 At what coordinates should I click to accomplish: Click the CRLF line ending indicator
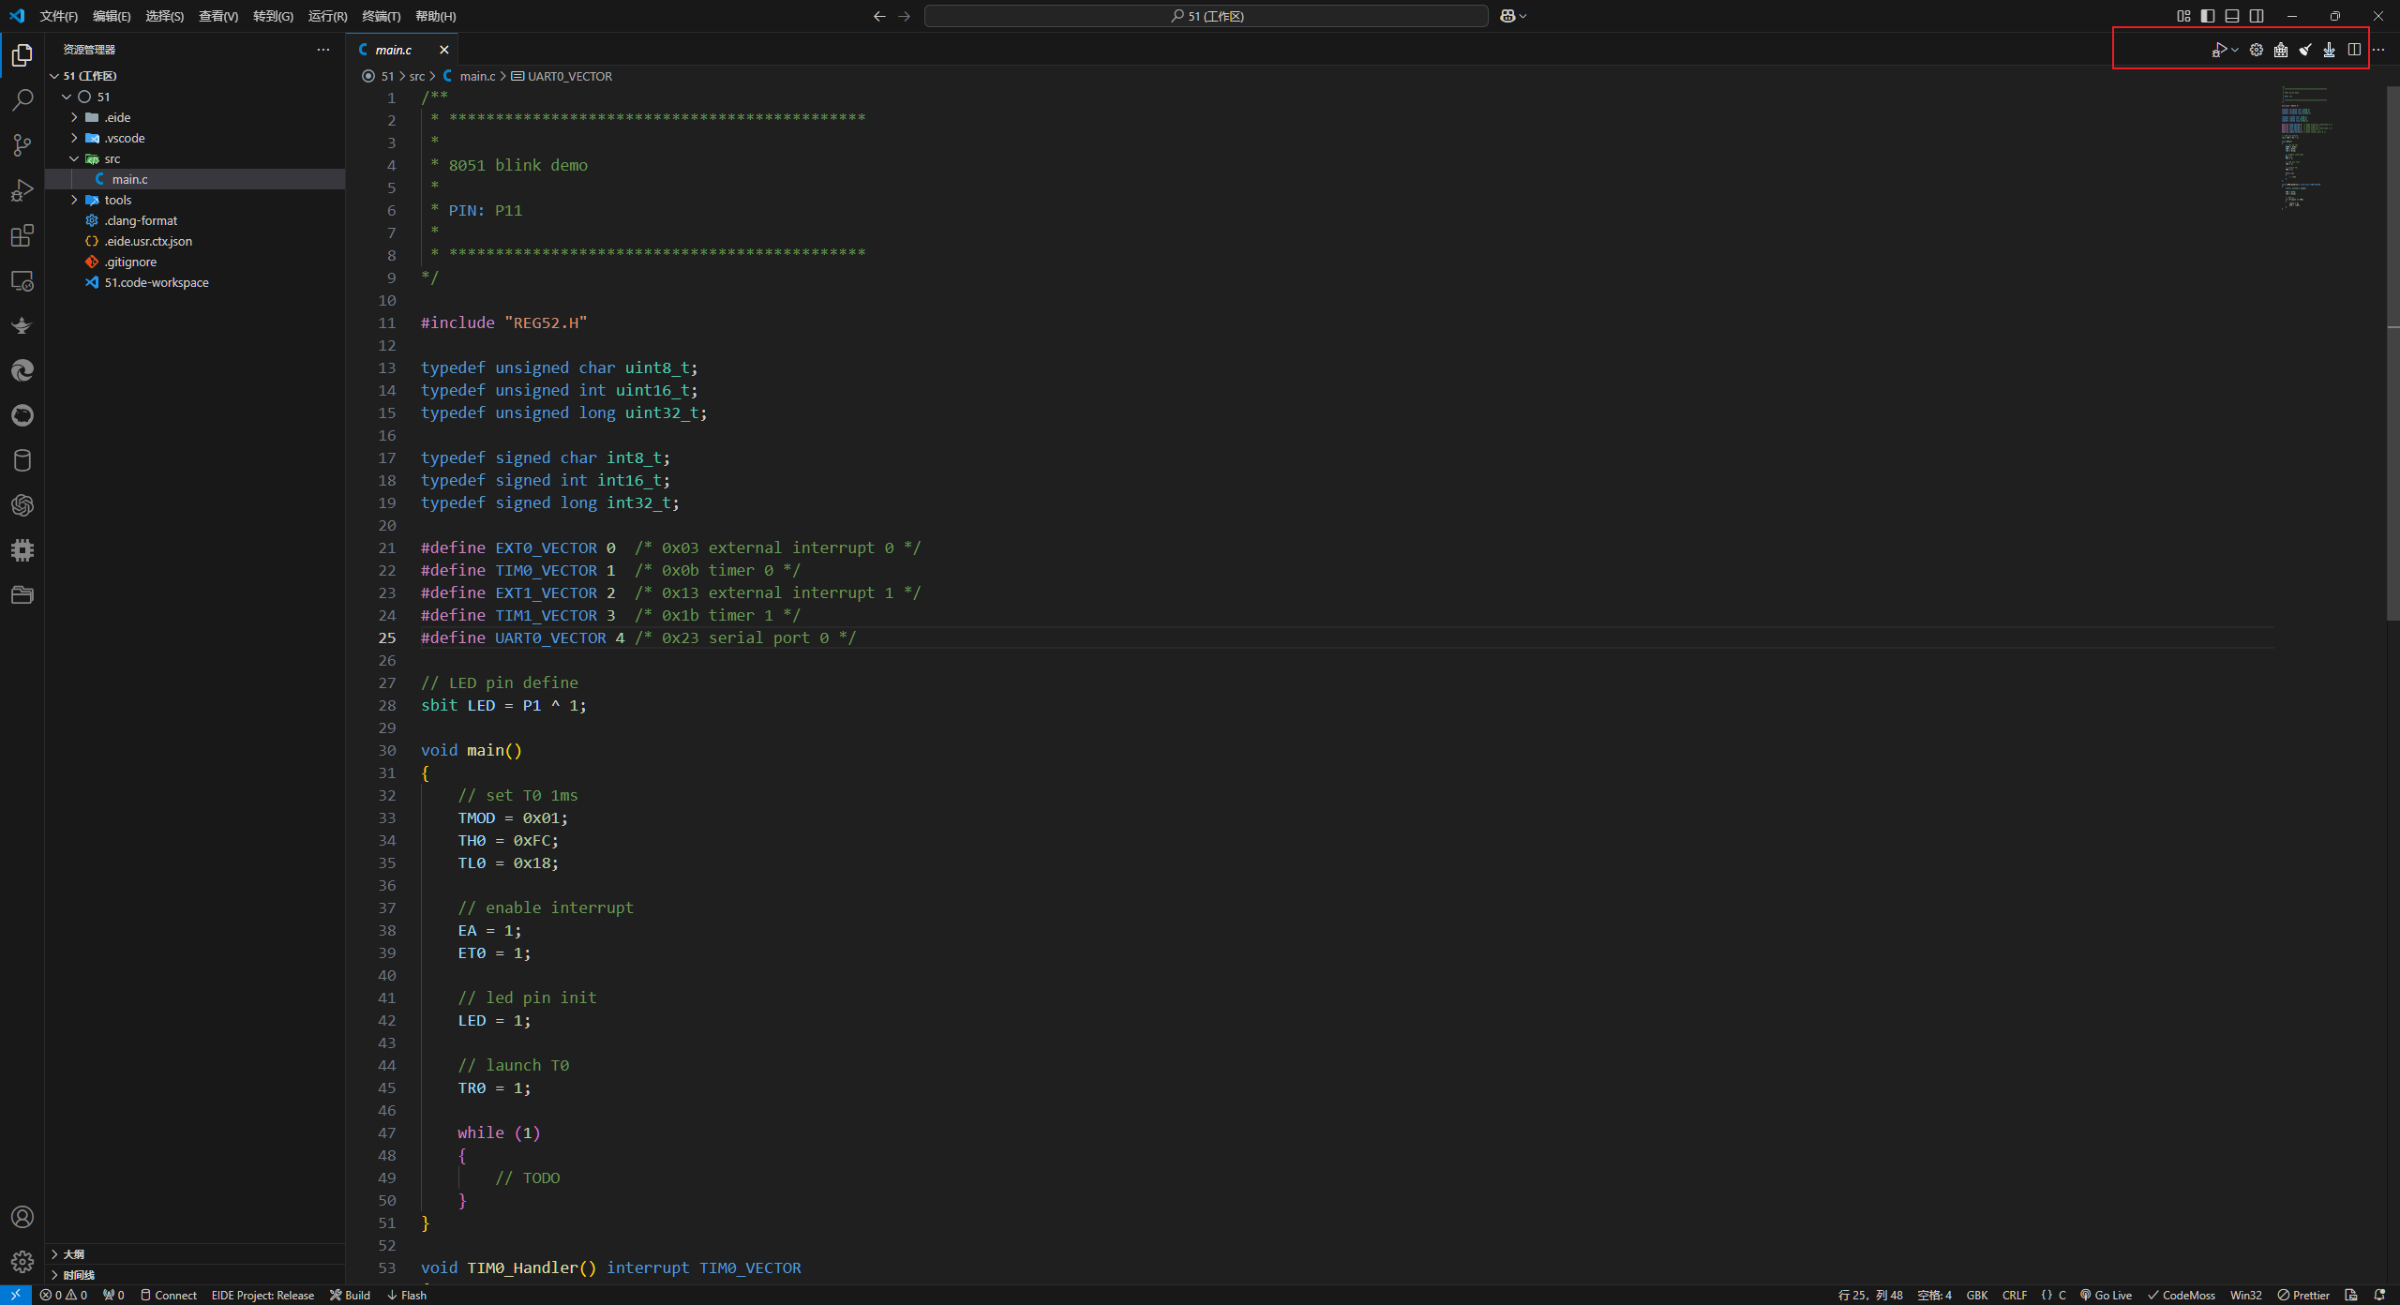[x=2015, y=1295]
